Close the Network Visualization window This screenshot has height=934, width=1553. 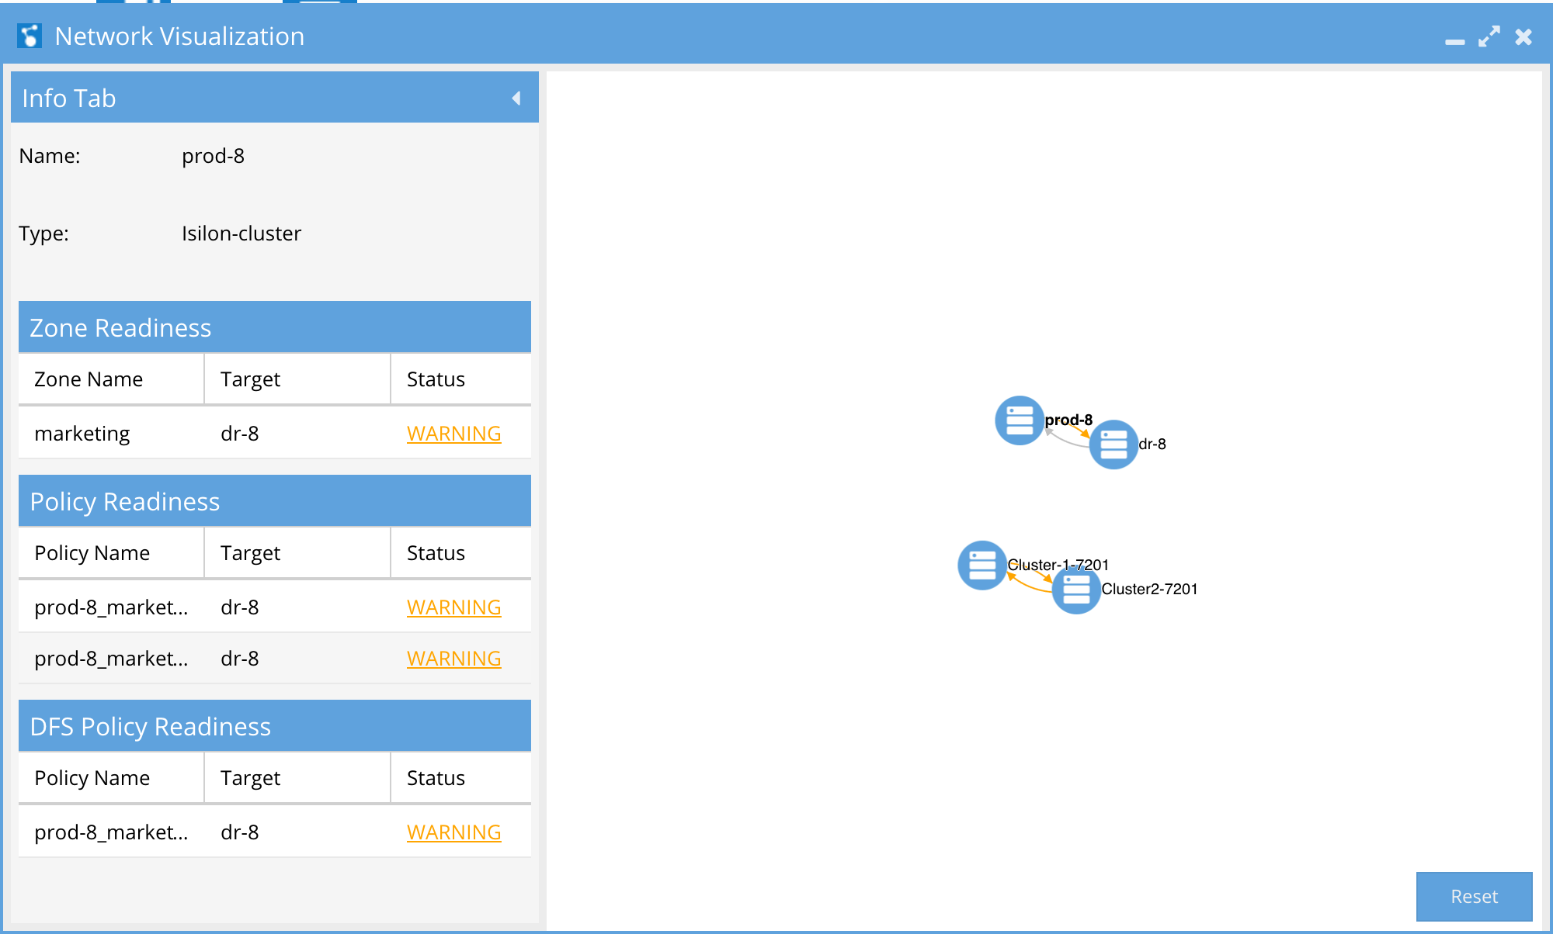coord(1523,36)
